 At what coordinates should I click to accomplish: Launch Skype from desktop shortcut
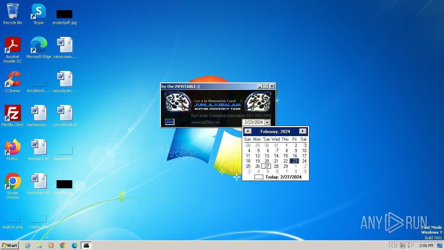pos(39,14)
